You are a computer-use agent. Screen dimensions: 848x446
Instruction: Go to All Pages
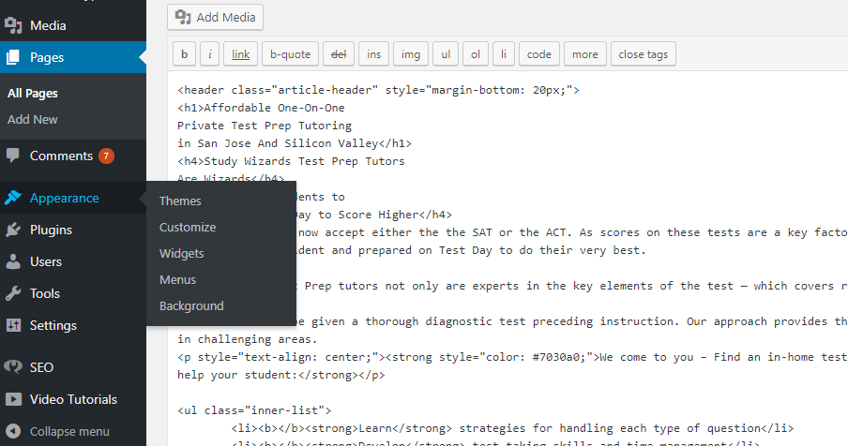pos(33,94)
